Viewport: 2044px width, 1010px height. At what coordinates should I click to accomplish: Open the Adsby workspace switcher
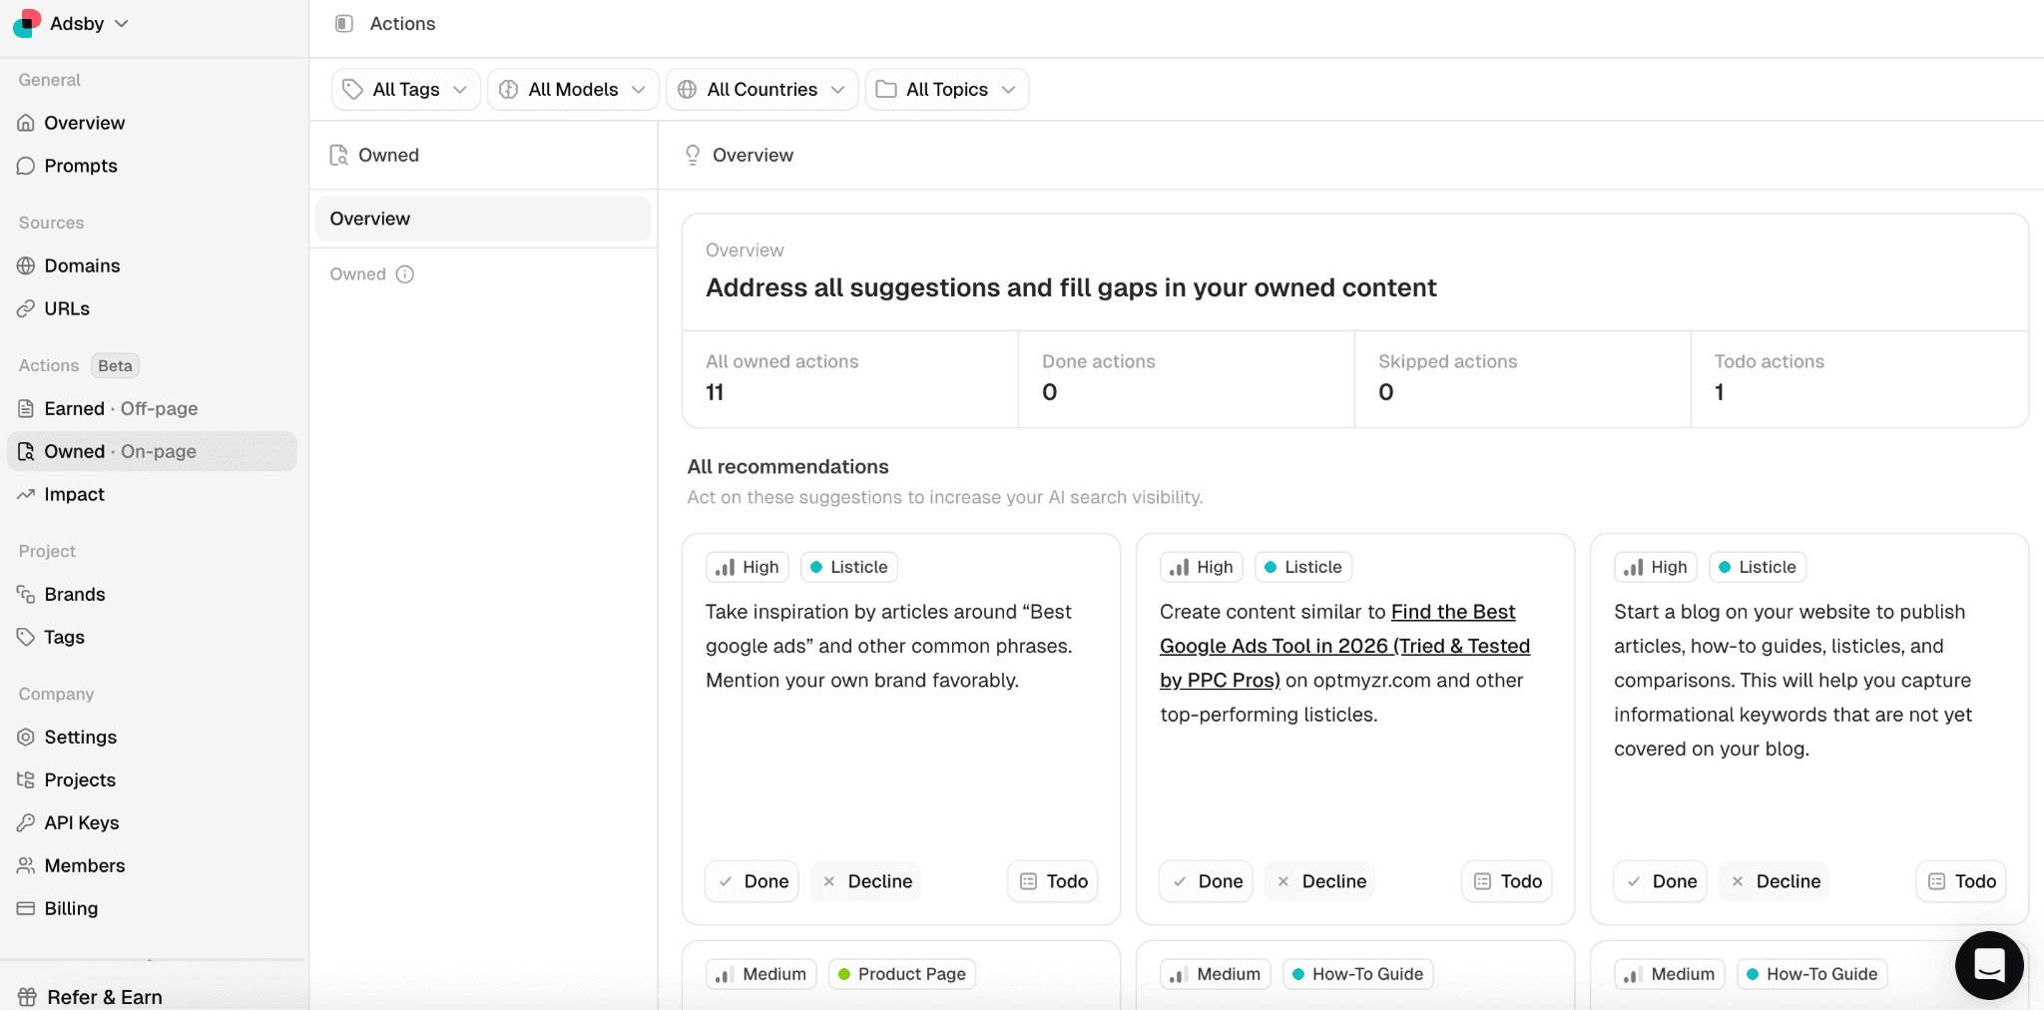(x=88, y=23)
